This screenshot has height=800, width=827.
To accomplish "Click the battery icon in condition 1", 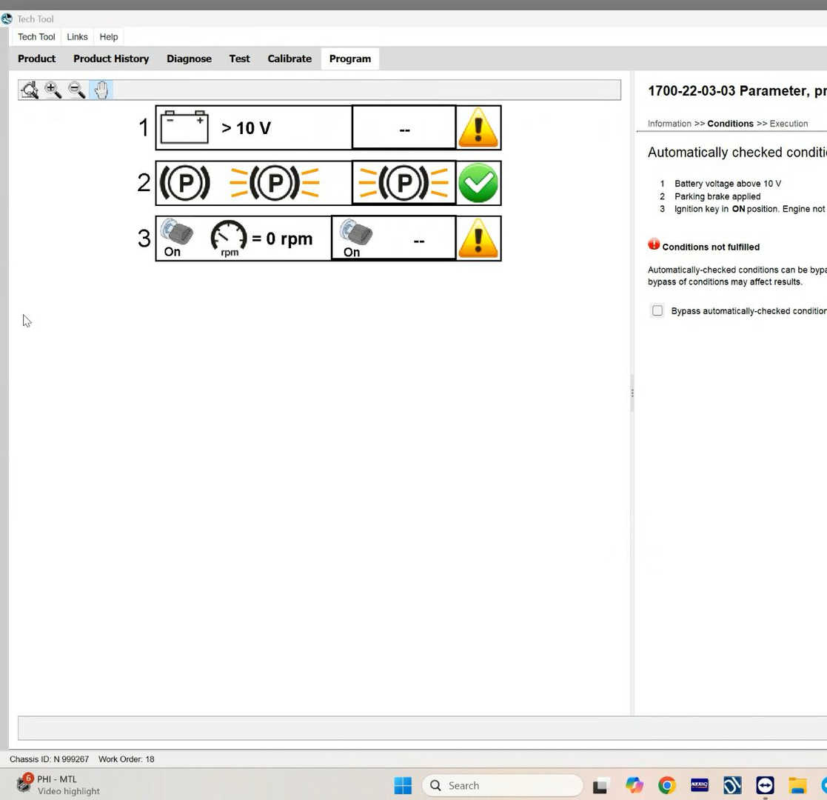I will tap(184, 127).
